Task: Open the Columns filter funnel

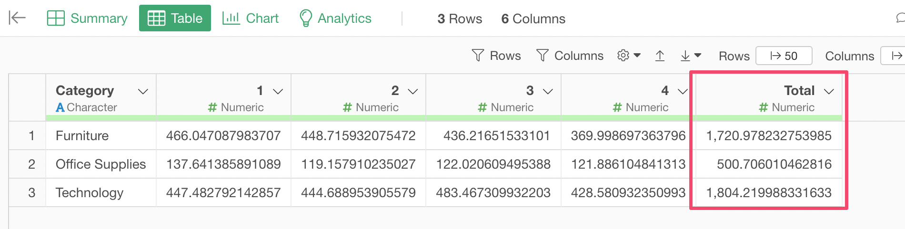Action: pos(570,56)
